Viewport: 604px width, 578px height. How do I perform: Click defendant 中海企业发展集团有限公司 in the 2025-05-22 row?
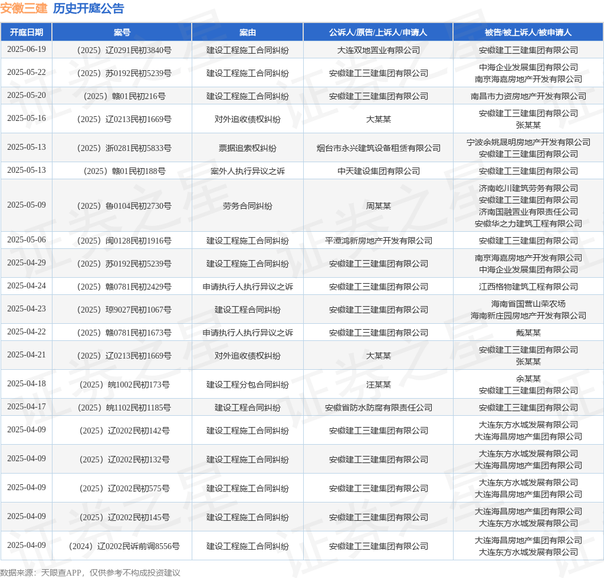[528, 67]
